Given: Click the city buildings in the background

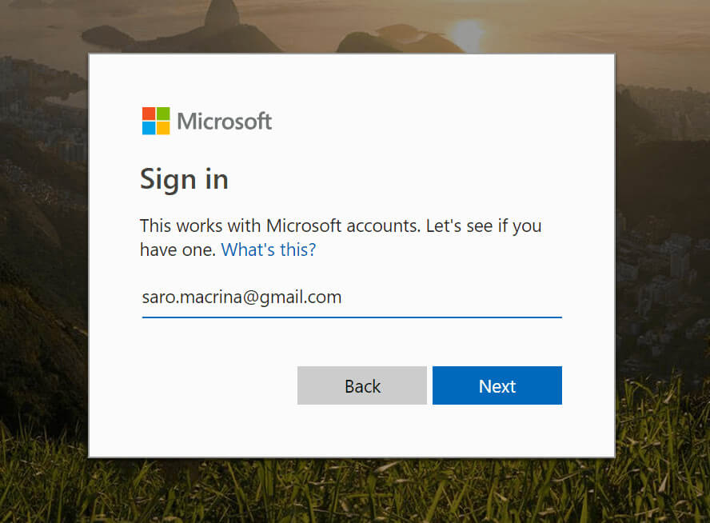Looking at the screenshot, I should click(661, 272).
